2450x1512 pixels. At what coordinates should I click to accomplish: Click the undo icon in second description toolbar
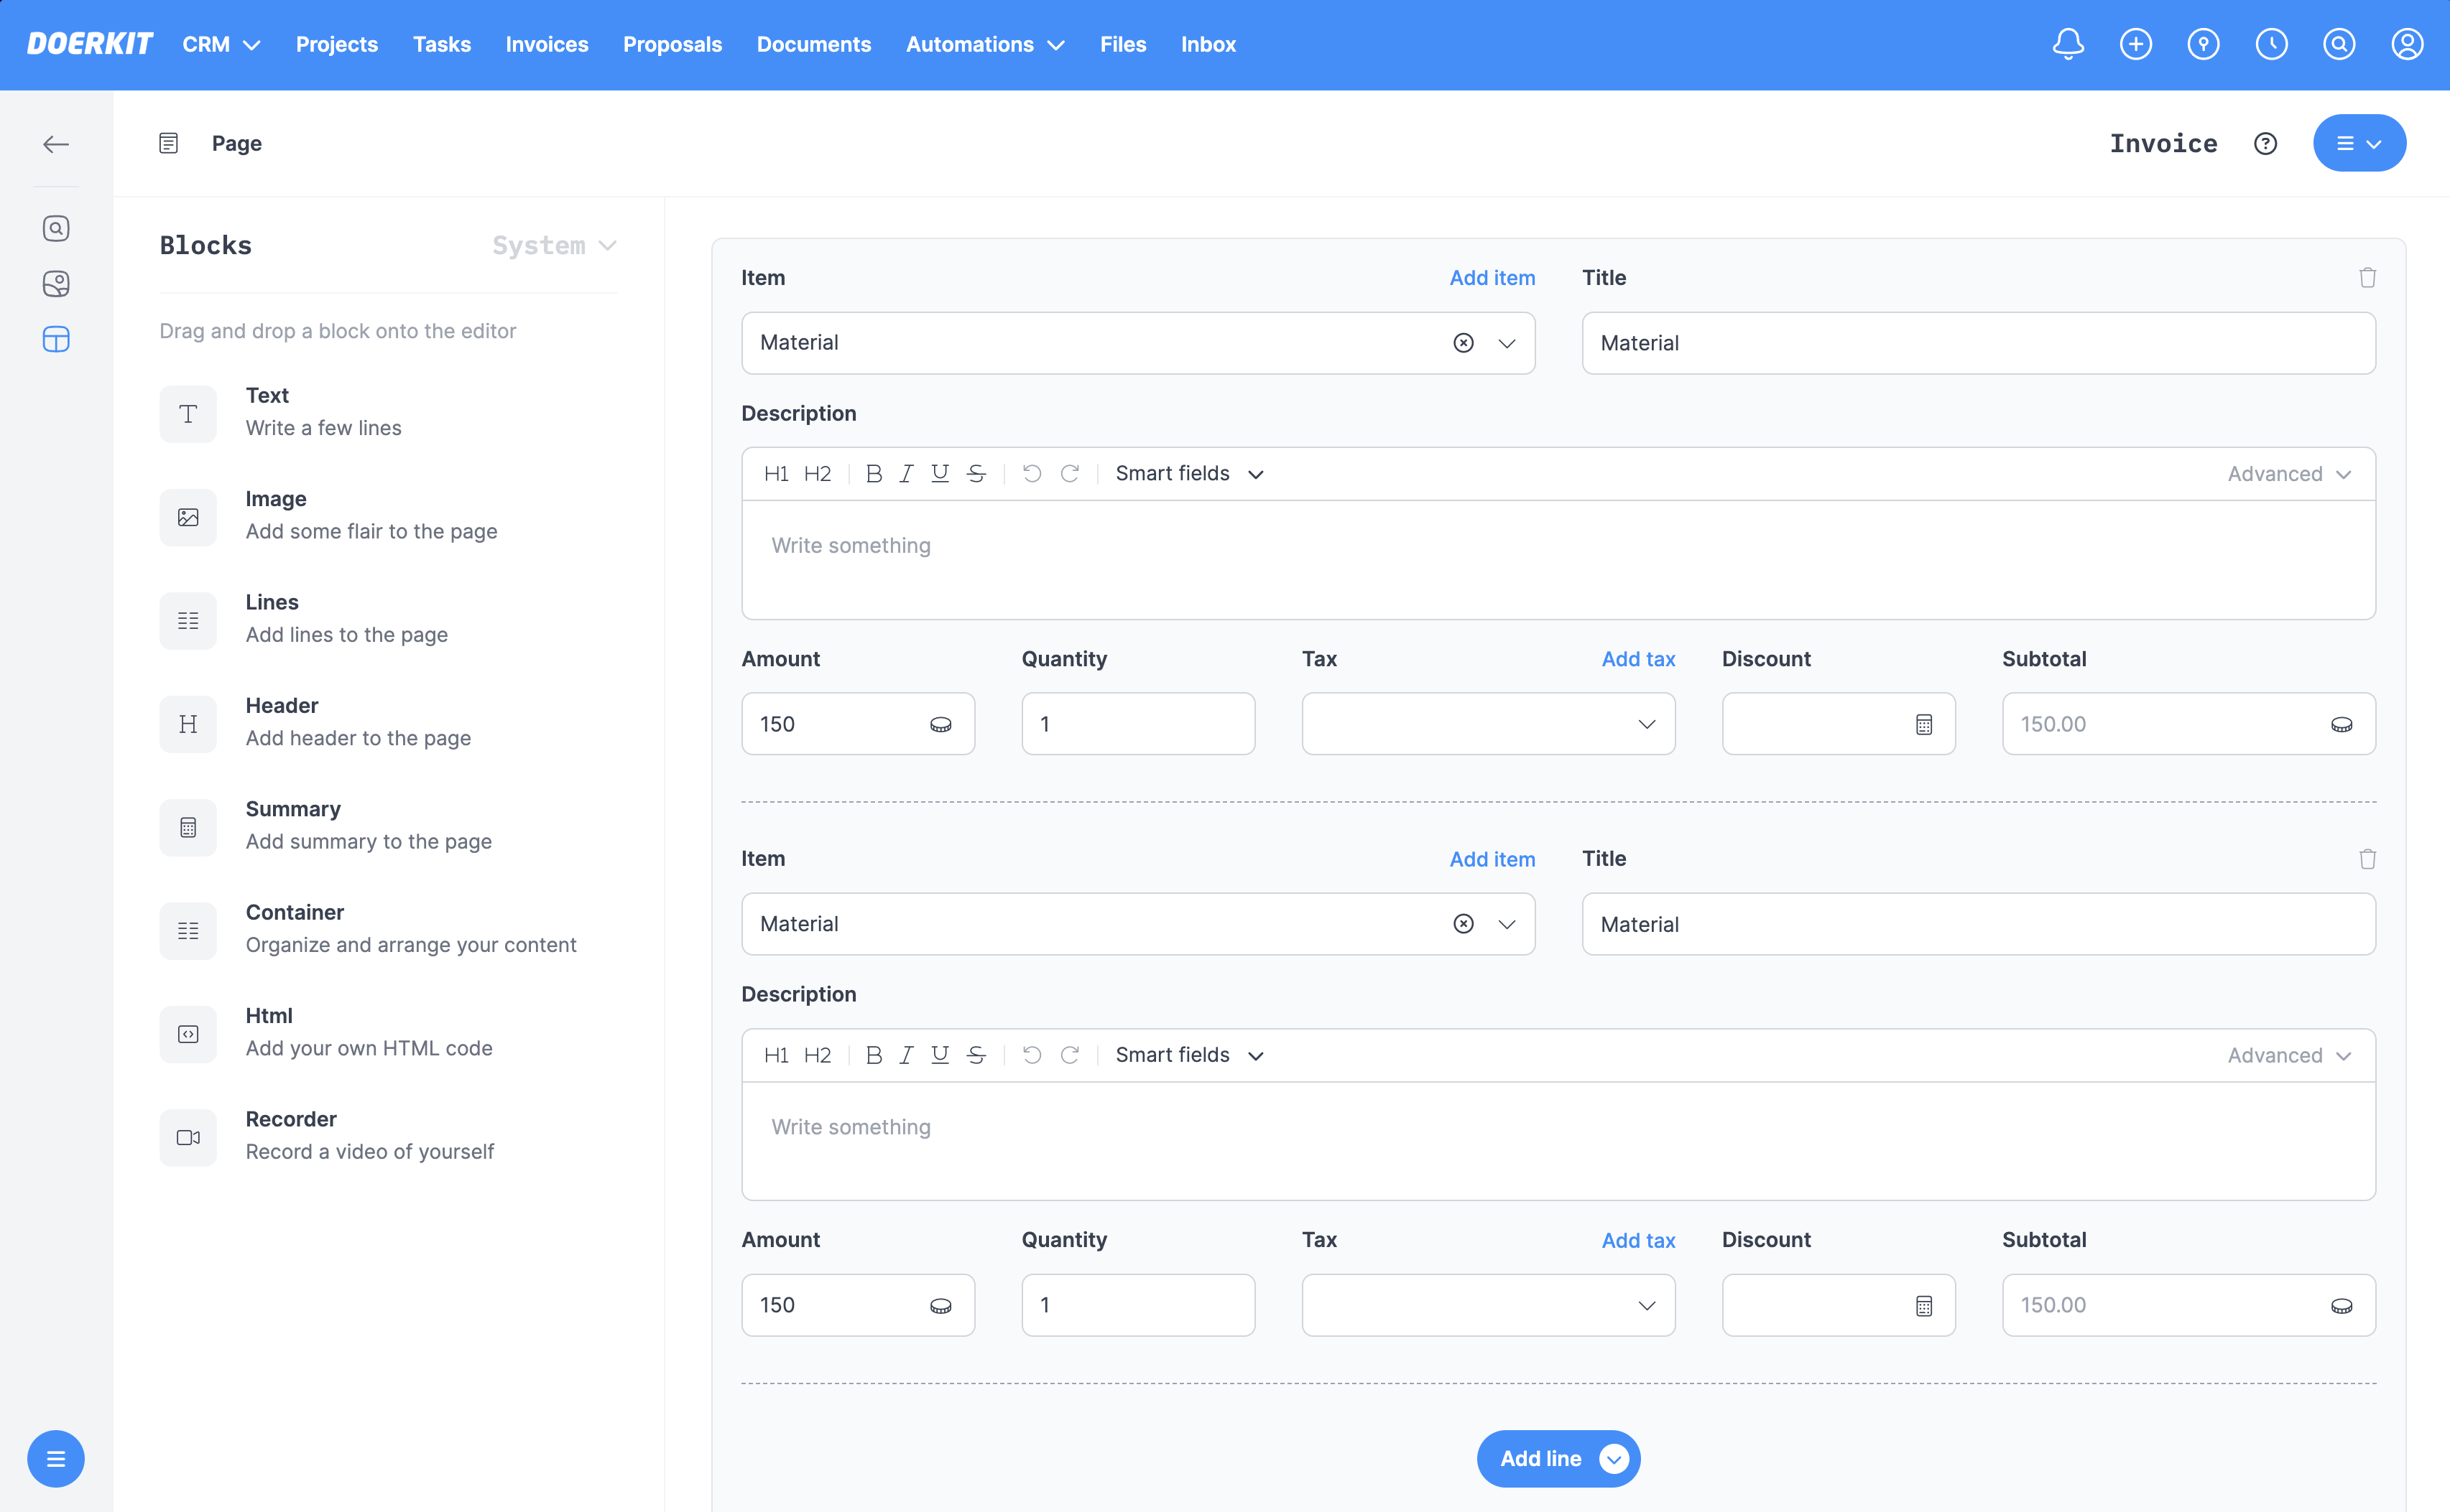(1032, 1055)
